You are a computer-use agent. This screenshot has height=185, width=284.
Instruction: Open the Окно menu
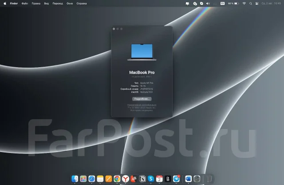point(70,4)
